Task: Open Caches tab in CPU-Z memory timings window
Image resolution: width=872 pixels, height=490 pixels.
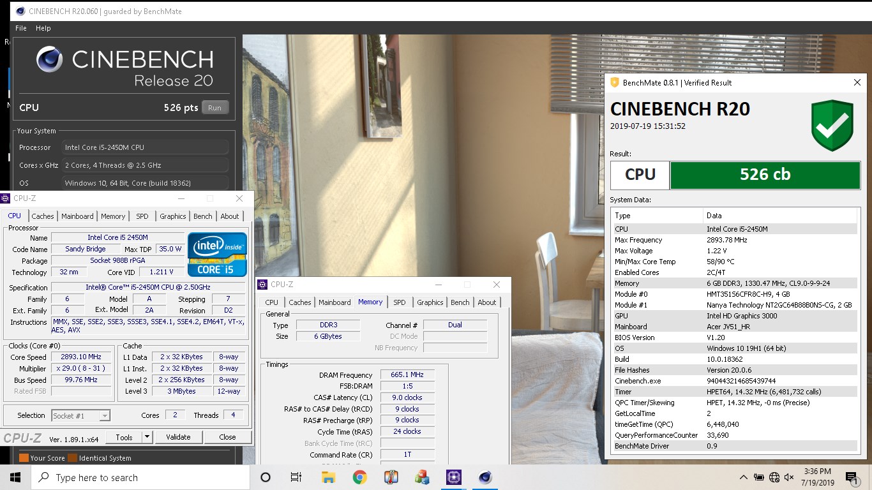Action: pyautogui.click(x=300, y=302)
